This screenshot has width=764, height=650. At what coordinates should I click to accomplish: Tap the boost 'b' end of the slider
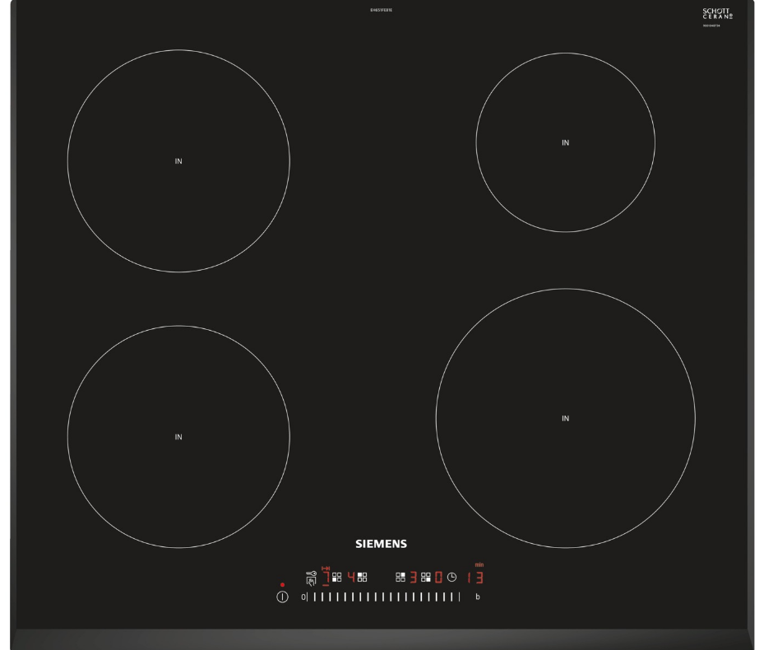477,597
